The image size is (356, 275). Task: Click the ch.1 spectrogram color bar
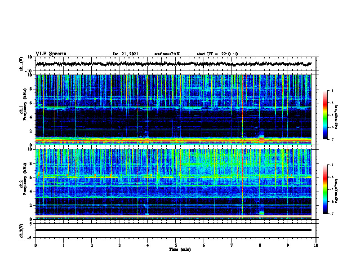point(325,115)
